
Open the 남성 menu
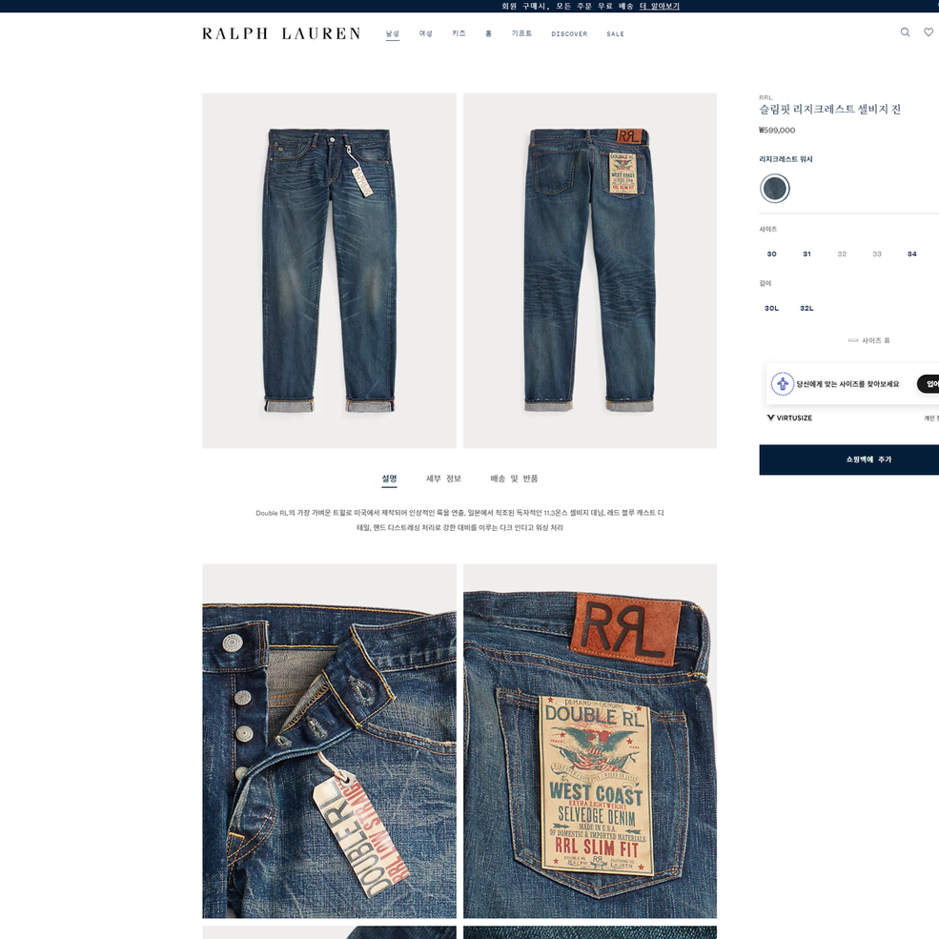pos(392,33)
